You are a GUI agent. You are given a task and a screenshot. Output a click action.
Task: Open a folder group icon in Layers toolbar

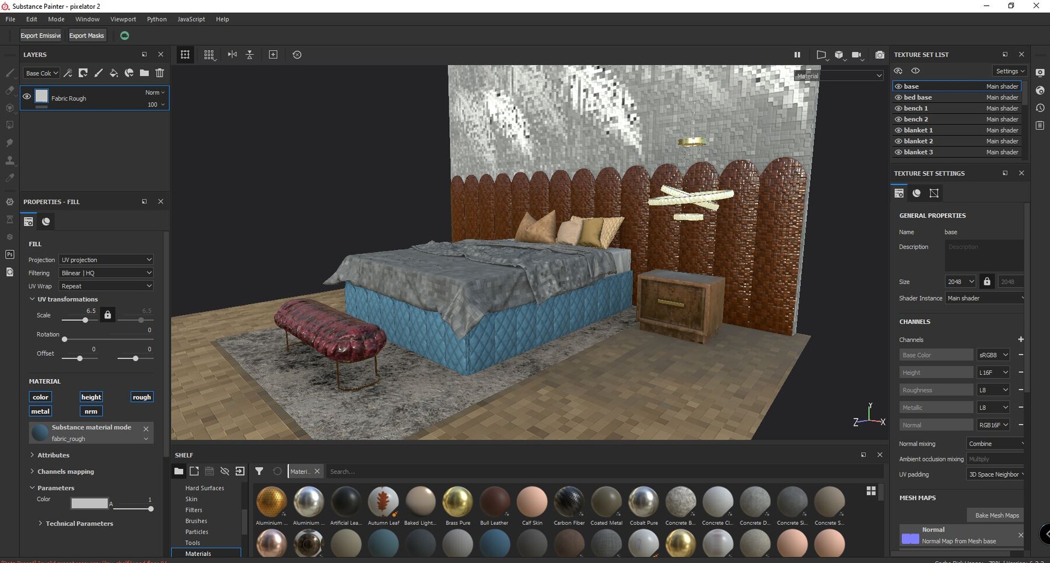point(144,73)
